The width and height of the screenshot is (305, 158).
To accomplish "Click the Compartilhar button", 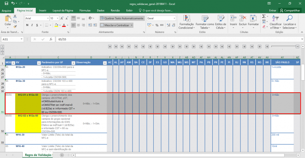I will point(290,11).
